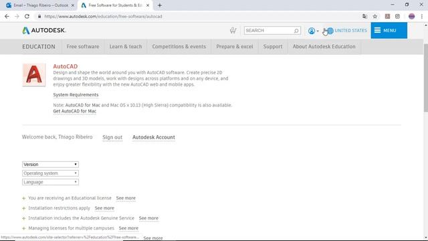428x241 pixels.
Task: Open the user account icon dropdown
Action: point(314,31)
